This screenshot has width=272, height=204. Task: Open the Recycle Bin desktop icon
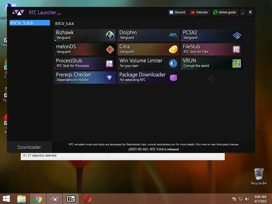259,176
